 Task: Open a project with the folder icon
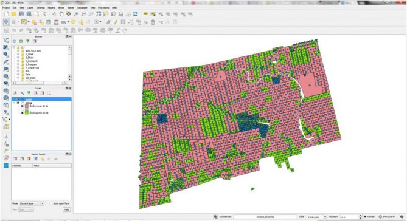14,14
